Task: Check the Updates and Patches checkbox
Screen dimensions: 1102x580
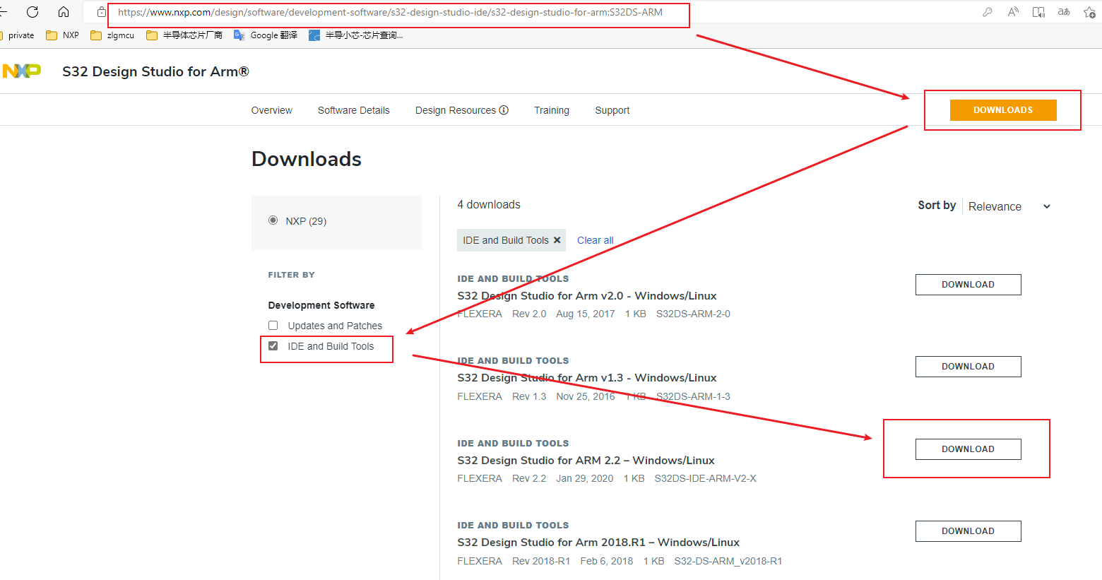Action: point(273,326)
